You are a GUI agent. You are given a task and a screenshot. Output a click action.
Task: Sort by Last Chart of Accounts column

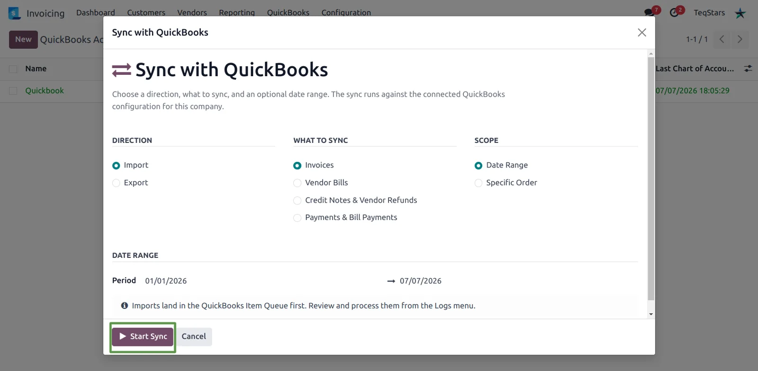(695, 69)
